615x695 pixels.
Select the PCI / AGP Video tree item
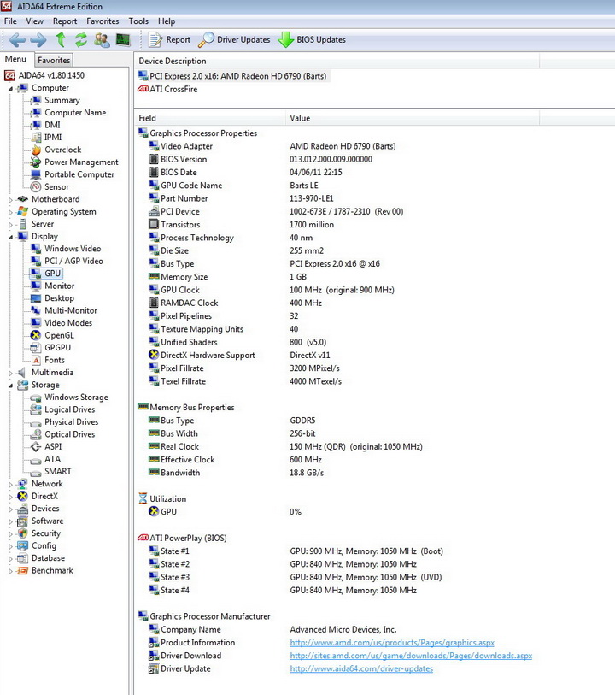[x=73, y=261]
